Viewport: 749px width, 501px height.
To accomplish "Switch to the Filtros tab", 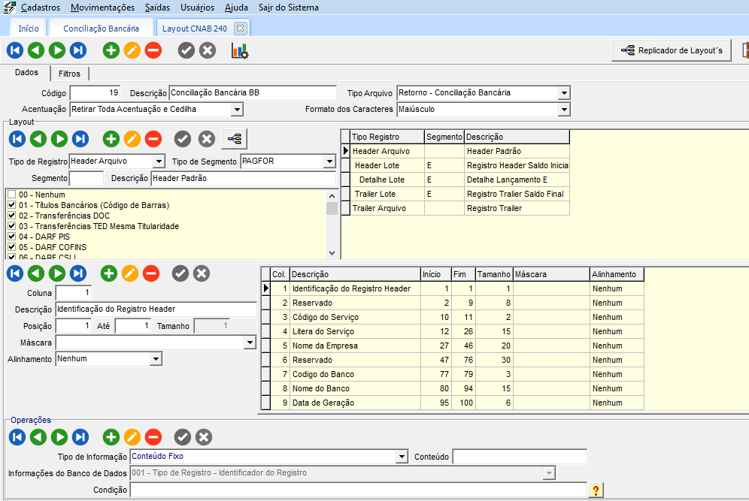I will click(x=69, y=74).
